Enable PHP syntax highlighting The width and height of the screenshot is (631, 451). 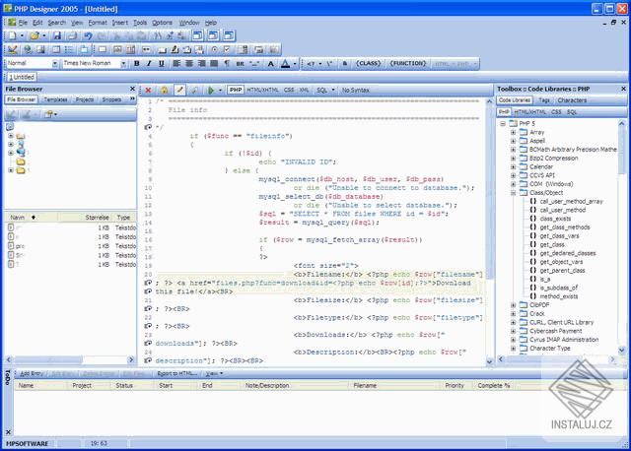point(236,90)
